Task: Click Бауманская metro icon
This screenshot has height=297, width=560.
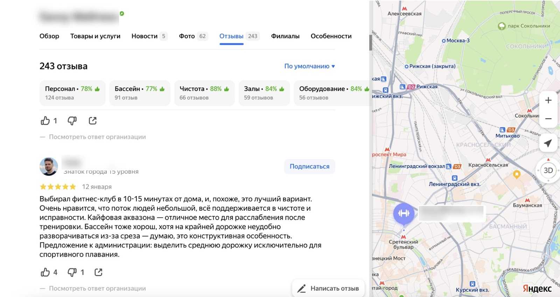Action: 527,200
